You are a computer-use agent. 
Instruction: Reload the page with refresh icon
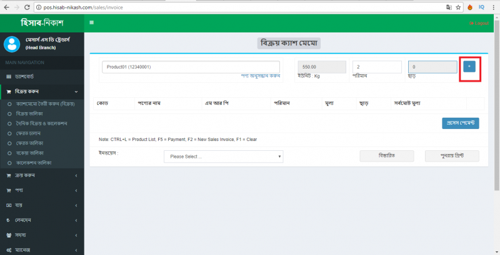[x=27, y=7]
